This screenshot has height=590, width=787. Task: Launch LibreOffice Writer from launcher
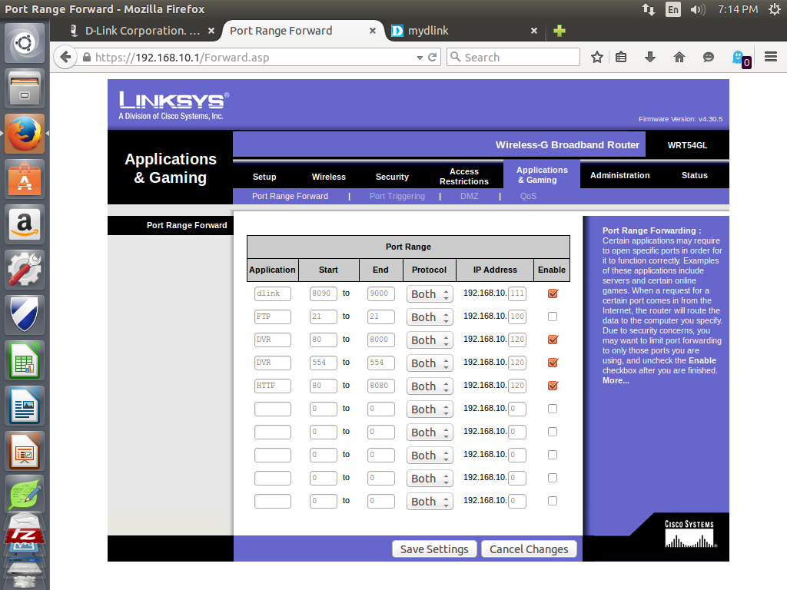pyautogui.click(x=25, y=406)
